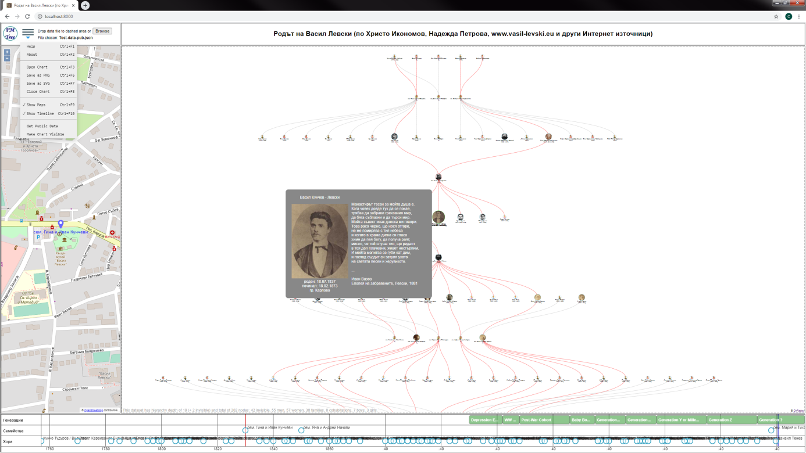Image resolution: width=806 pixels, height=453 pixels.
Task: Click the chart title heading text
Action: [x=463, y=34]
